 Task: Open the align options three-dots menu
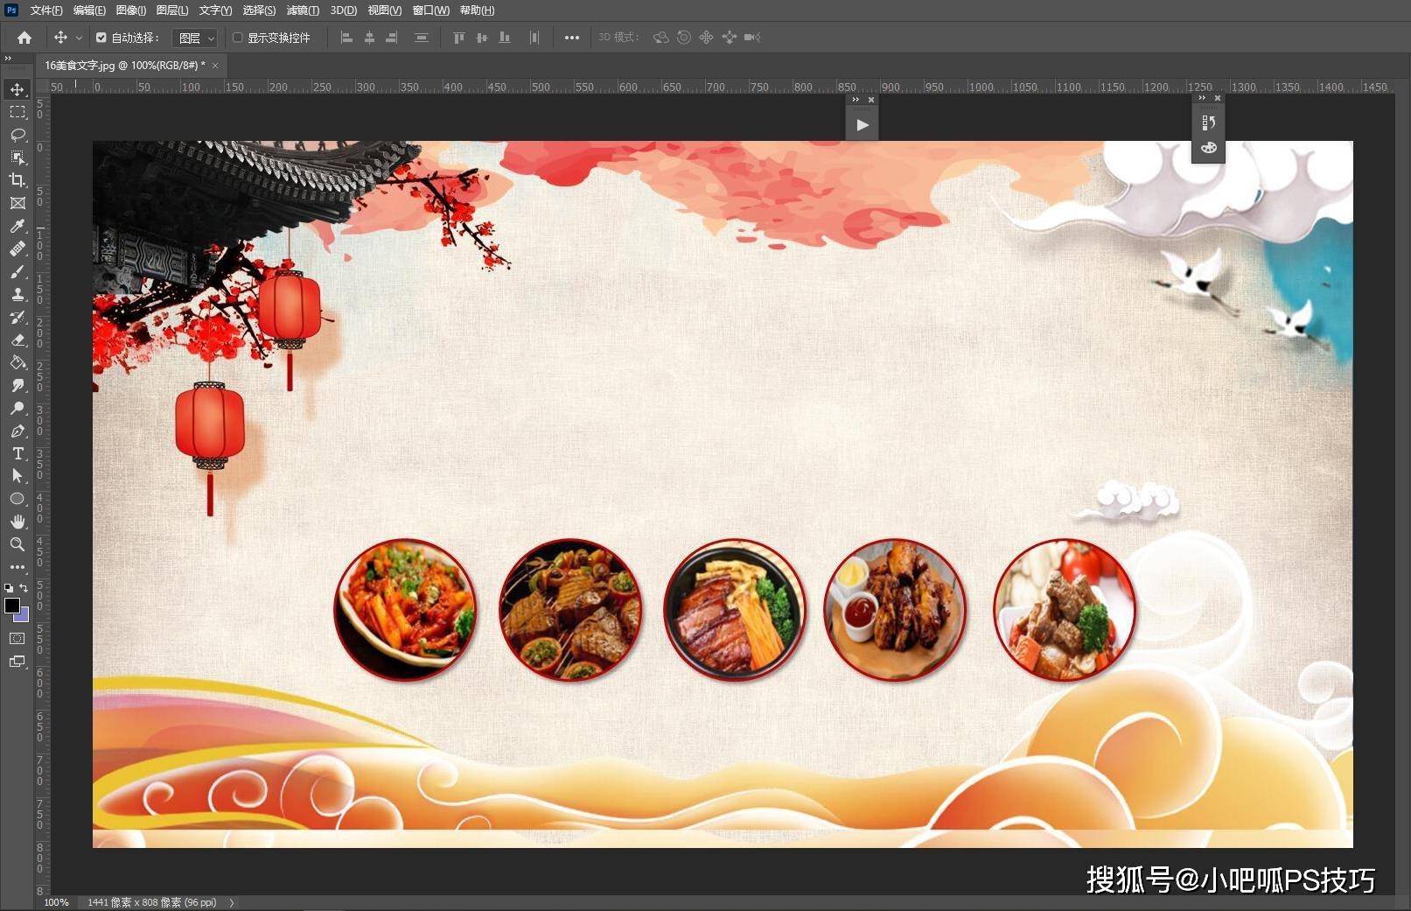coord(571,38)
